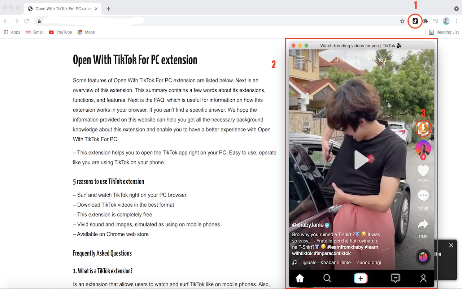Open the TikTok extension icon in toolbar
462x289 pixels.
[x=415, y=21]
